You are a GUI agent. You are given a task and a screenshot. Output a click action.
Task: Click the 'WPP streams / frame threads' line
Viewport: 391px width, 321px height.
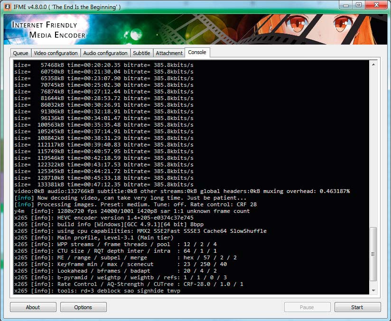115,245
